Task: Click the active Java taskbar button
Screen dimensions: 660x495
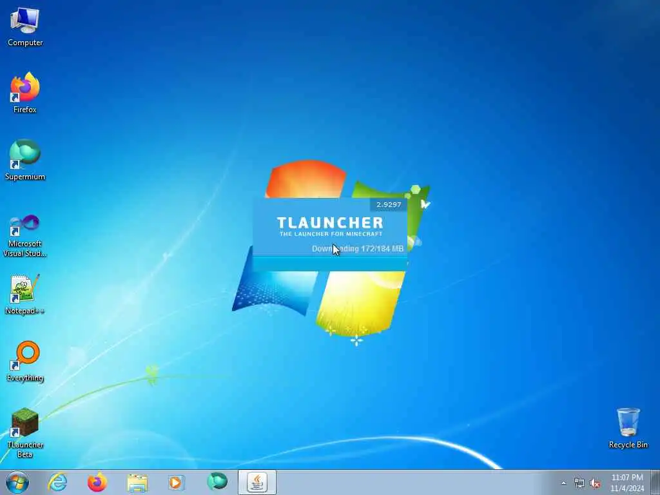Action: [x=257, y=482]
